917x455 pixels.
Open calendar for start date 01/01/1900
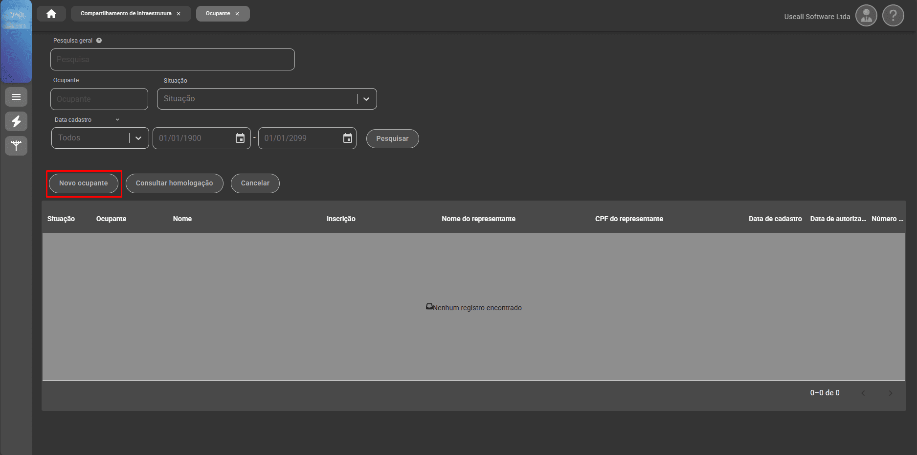pyautogui.click(x=240, y=138)
